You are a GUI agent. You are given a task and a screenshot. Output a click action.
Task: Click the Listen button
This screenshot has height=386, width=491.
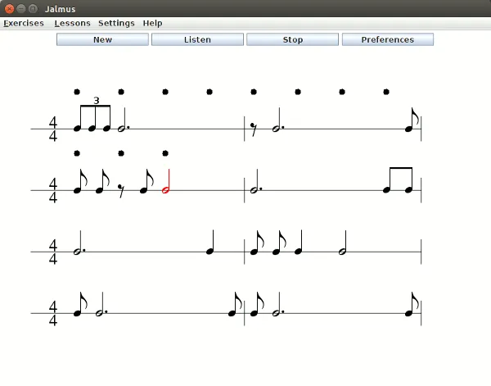click(197, 39)
